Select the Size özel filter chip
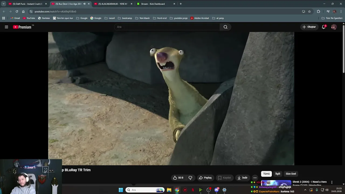Image resolution: width=345 pixels, height=194 pixels. 291,174
